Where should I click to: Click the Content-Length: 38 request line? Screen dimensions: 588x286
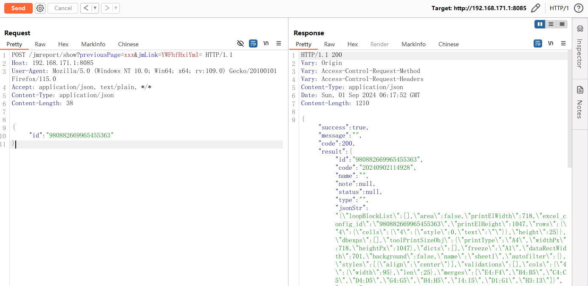[x=42, y=103]
